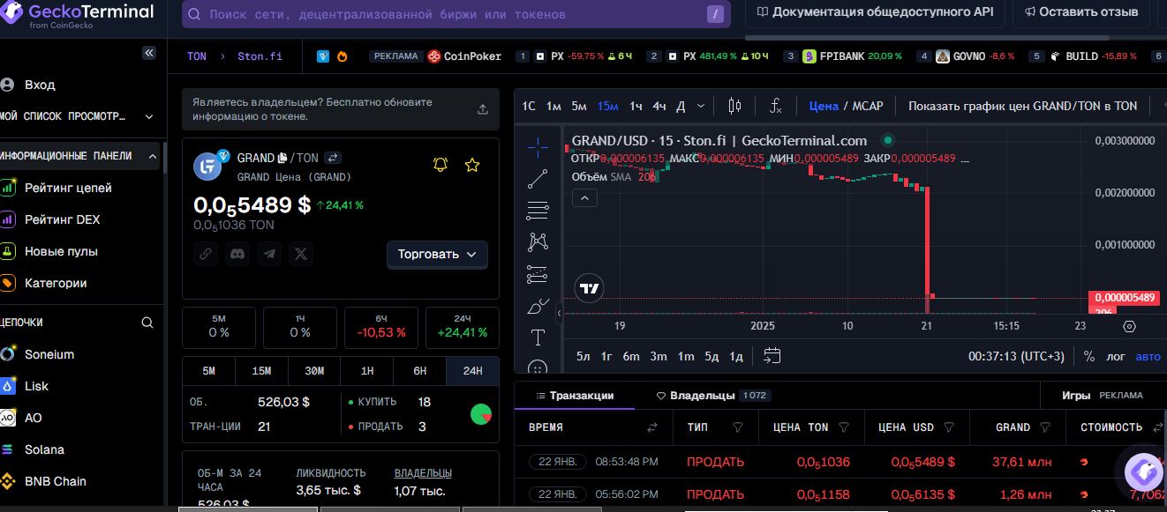Open the token's Discord link
Screen dimensions: 1167x512
coord(237,254)
